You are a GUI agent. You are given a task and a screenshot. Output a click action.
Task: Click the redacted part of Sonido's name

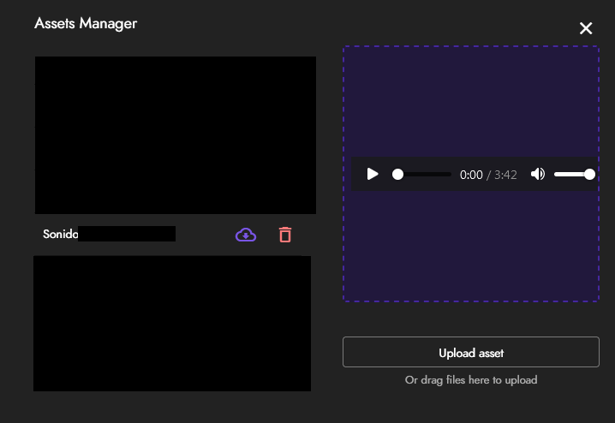[127, 234]
